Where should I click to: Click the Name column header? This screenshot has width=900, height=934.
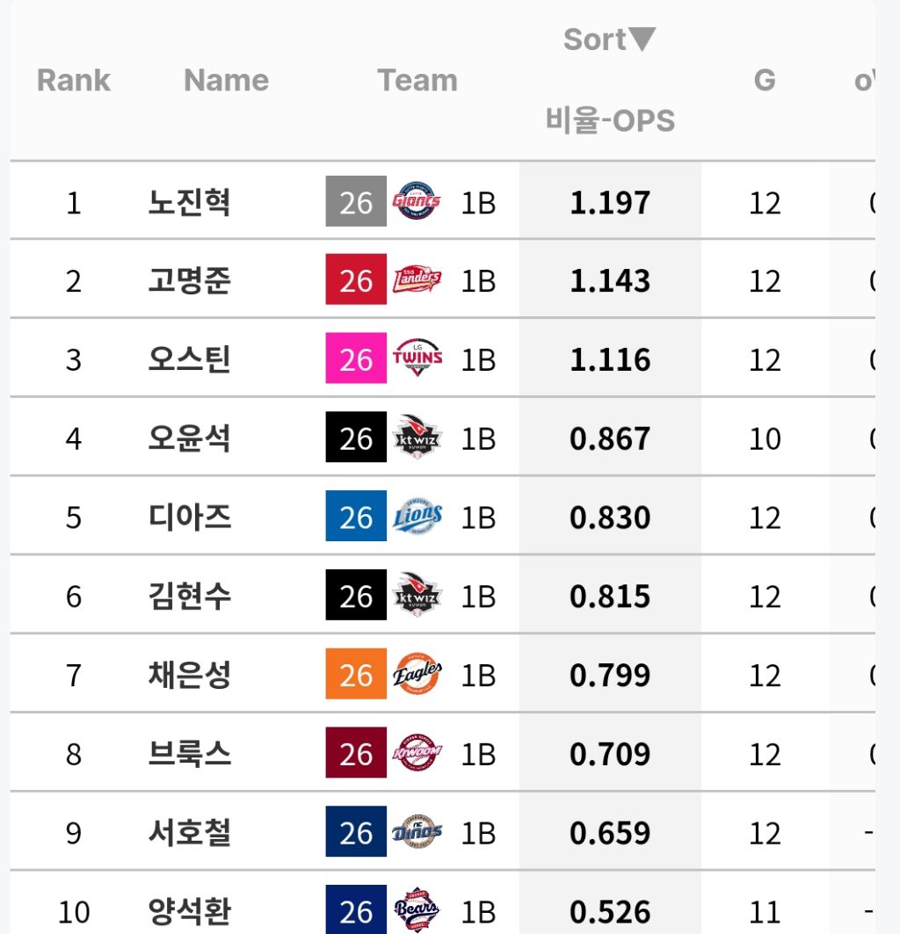click(x=226, y=81)
